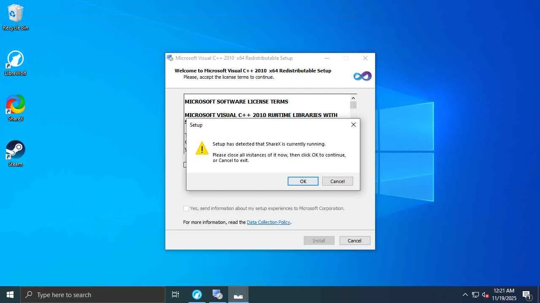Cancel the Visual C++ Redistributable Setup
This screenshot has width=540, height=303.
354,241
